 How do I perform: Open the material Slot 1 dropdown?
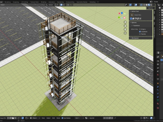click(x=79, y=118)
